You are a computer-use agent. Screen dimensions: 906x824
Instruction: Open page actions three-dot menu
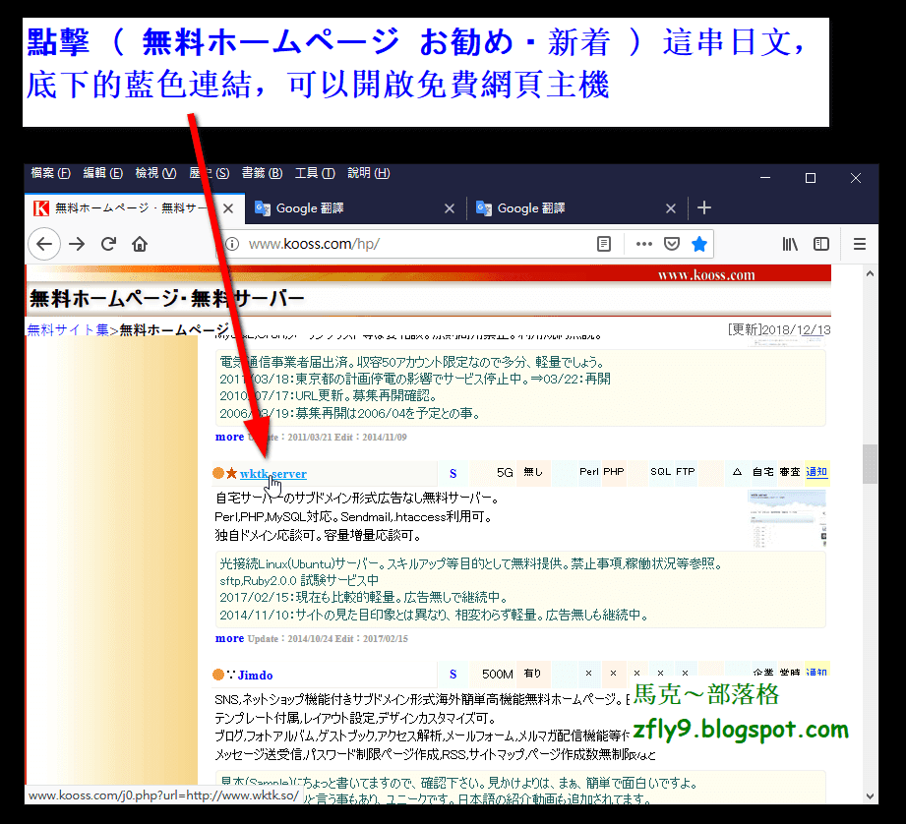click(643, 244)
